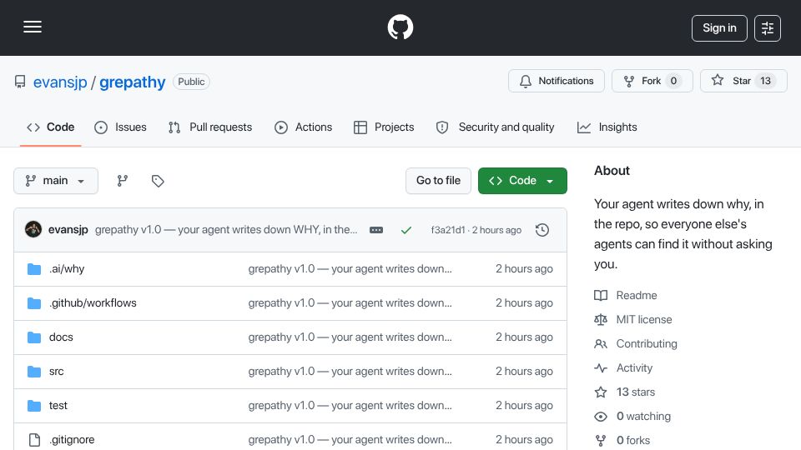This screenshot has width=801, height=450.
Task: Open the docs folder
Action: click(61, 337)
